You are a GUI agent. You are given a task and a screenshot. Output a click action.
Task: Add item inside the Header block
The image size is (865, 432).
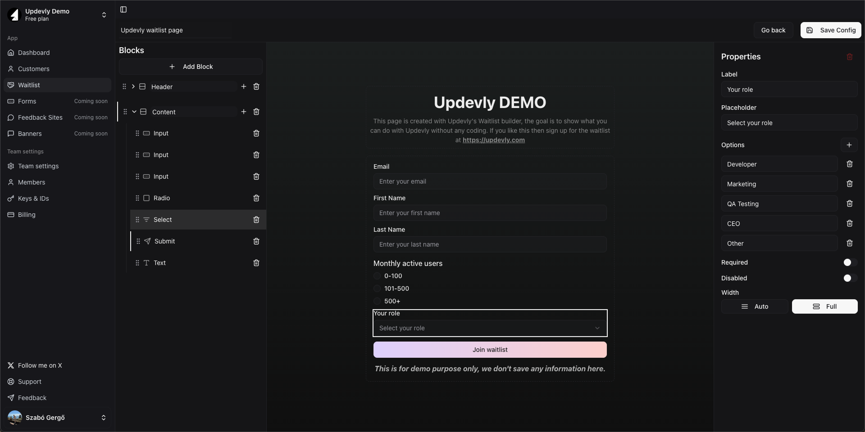(244, 86)
